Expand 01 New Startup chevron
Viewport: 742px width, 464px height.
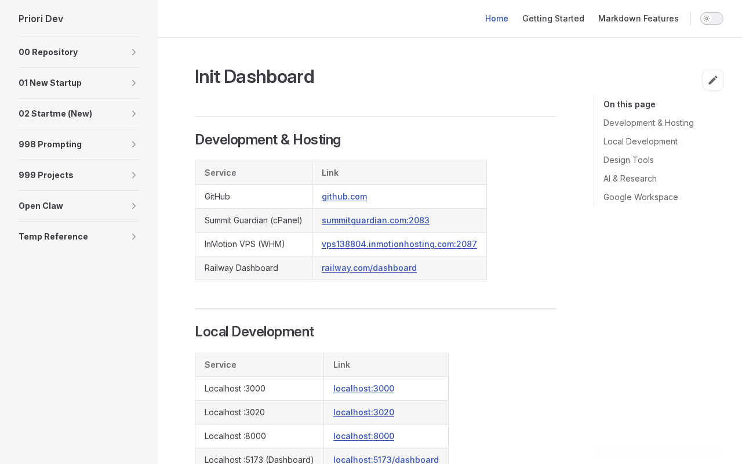(134, 83)
